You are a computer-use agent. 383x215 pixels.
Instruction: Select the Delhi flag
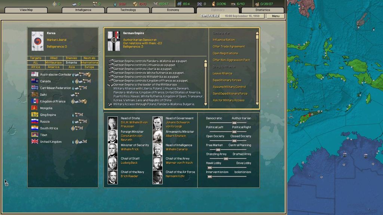coord(35,94)
